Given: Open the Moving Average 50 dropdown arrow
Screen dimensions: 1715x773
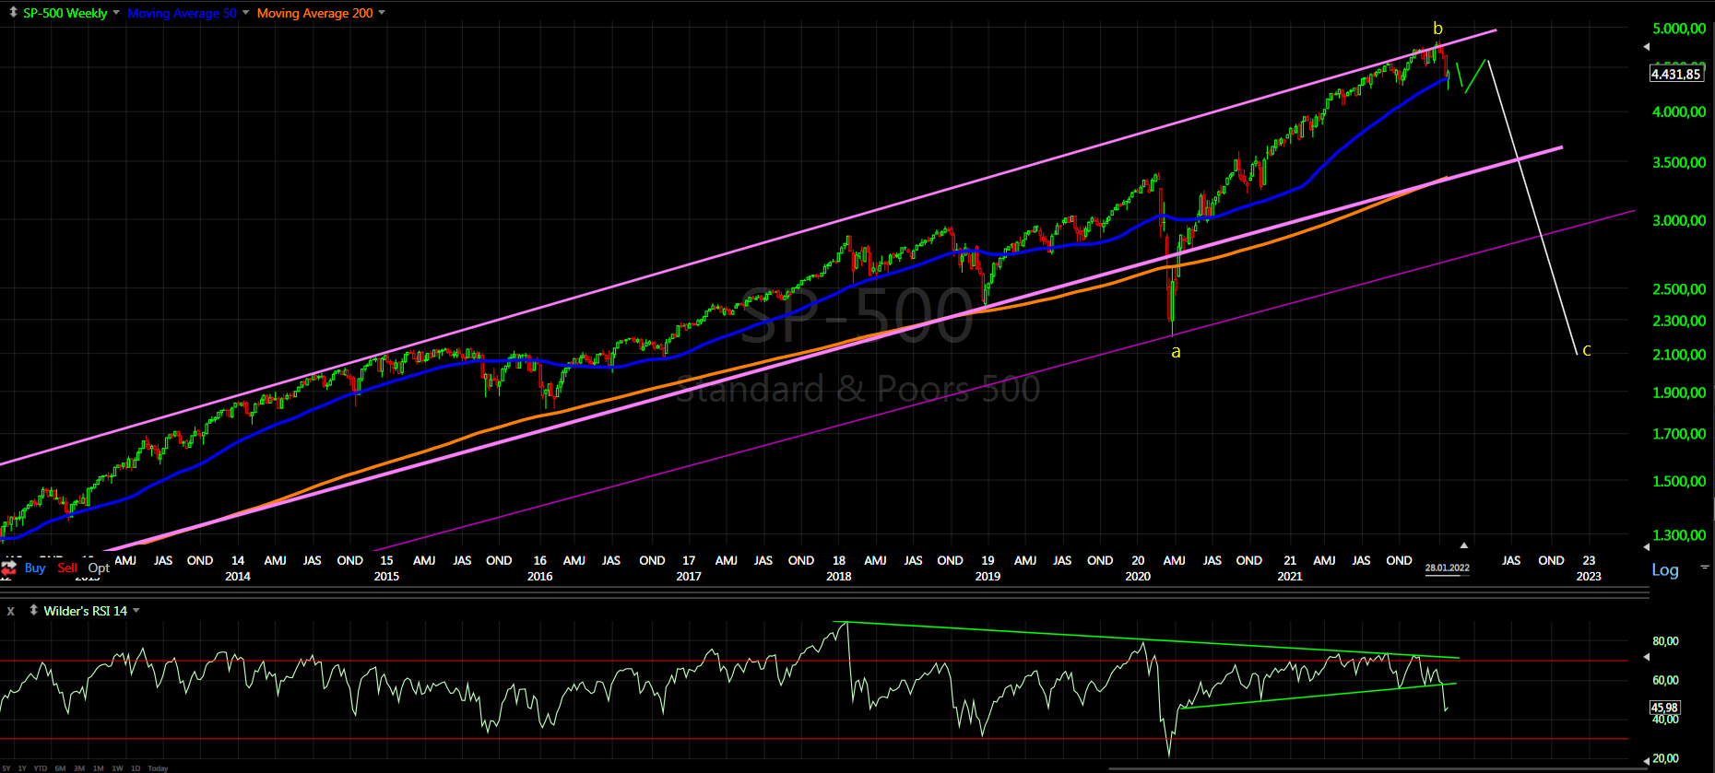Looking at the screenshot, I should 246,13.
